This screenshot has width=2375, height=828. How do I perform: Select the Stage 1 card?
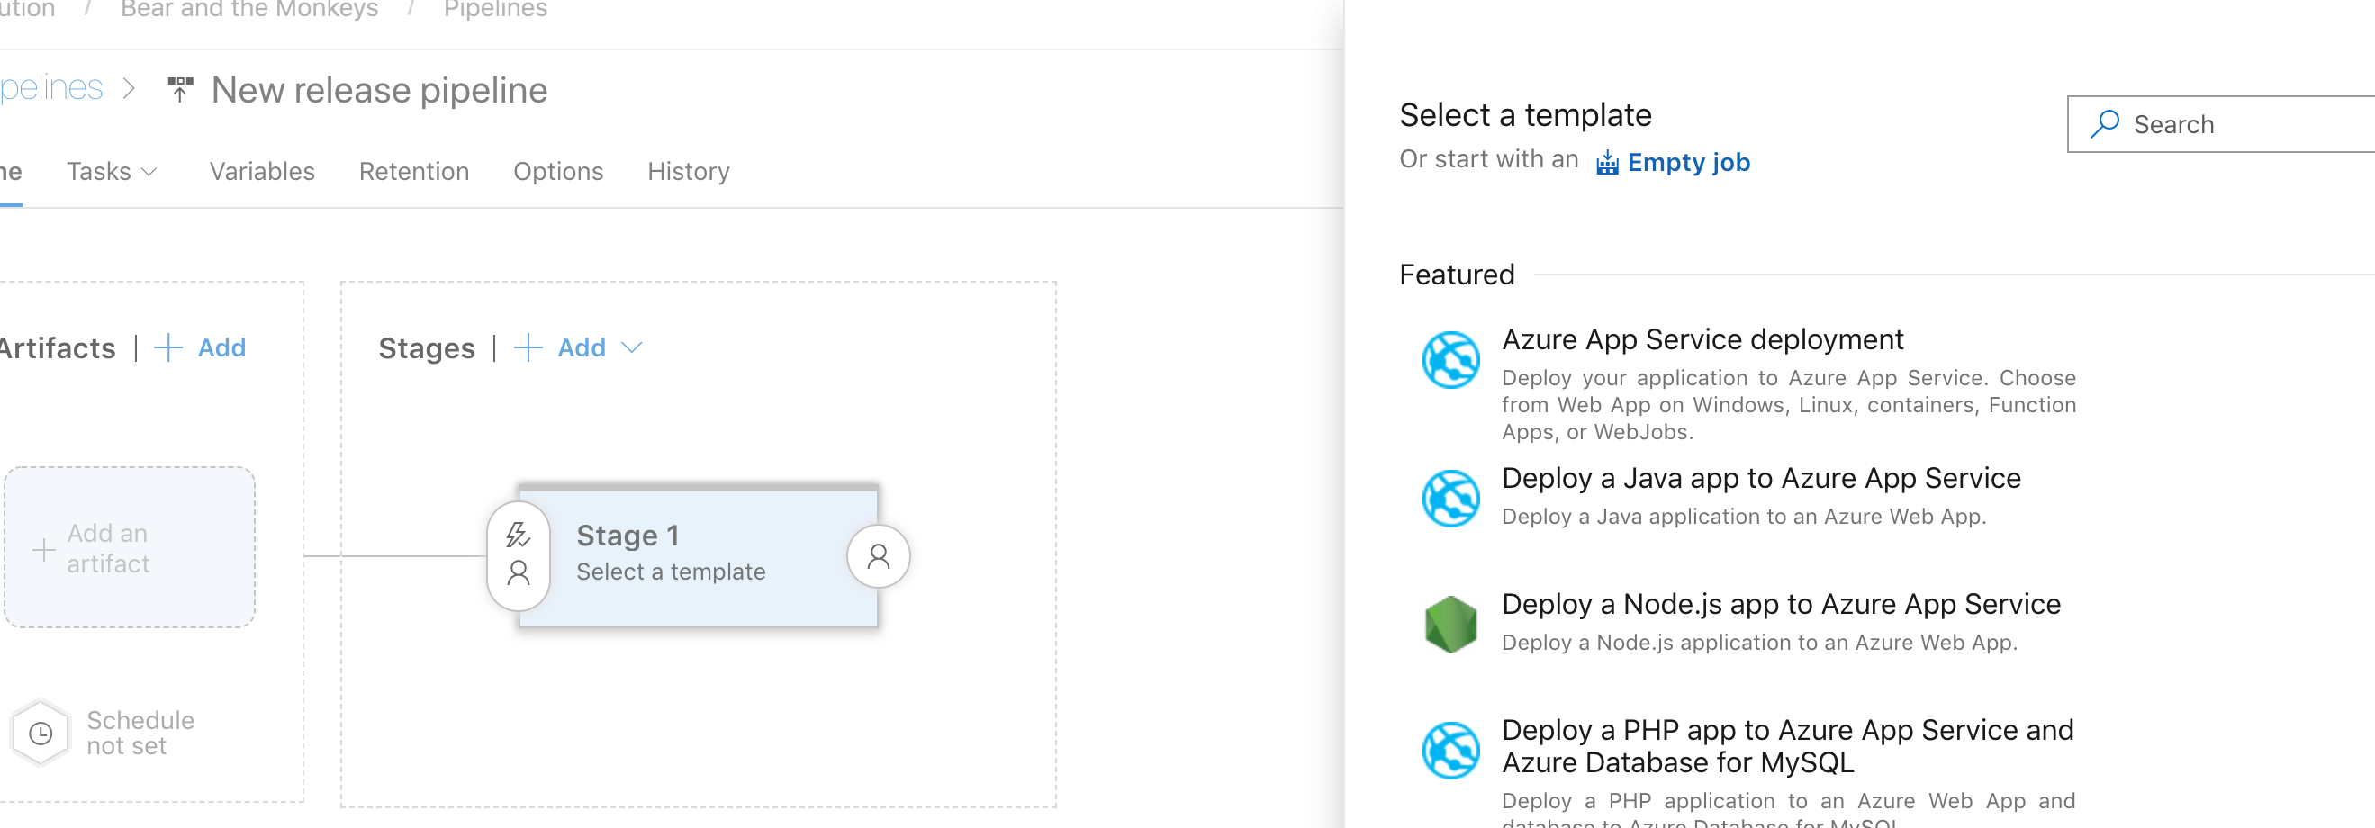click(697, 555)
